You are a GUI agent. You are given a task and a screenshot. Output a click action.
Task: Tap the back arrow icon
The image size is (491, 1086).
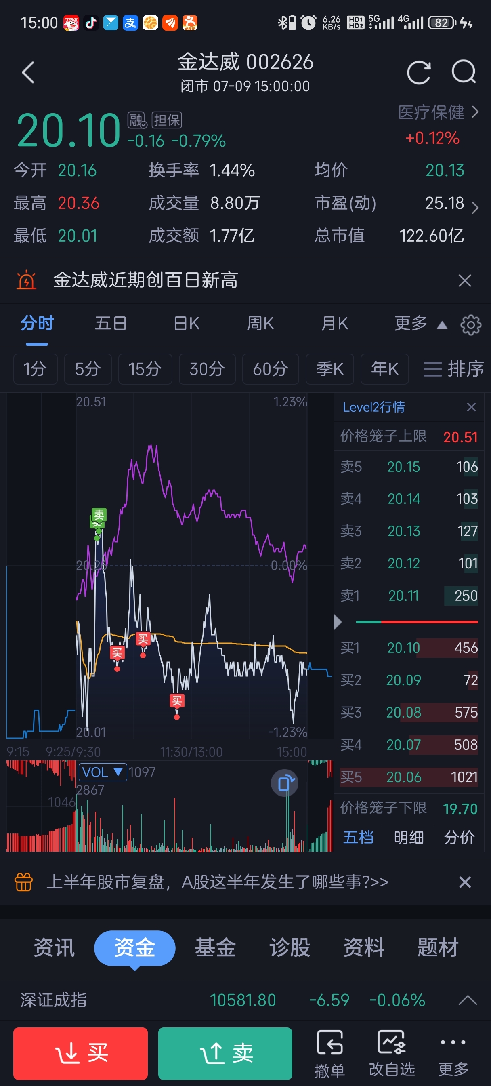[28, 72]
